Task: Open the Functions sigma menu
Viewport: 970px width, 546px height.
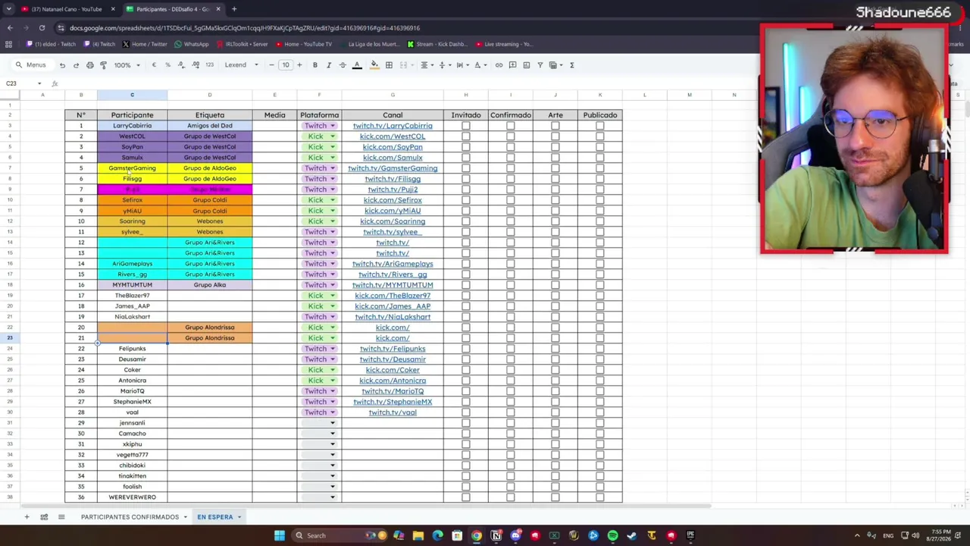Action: [571, 65]
